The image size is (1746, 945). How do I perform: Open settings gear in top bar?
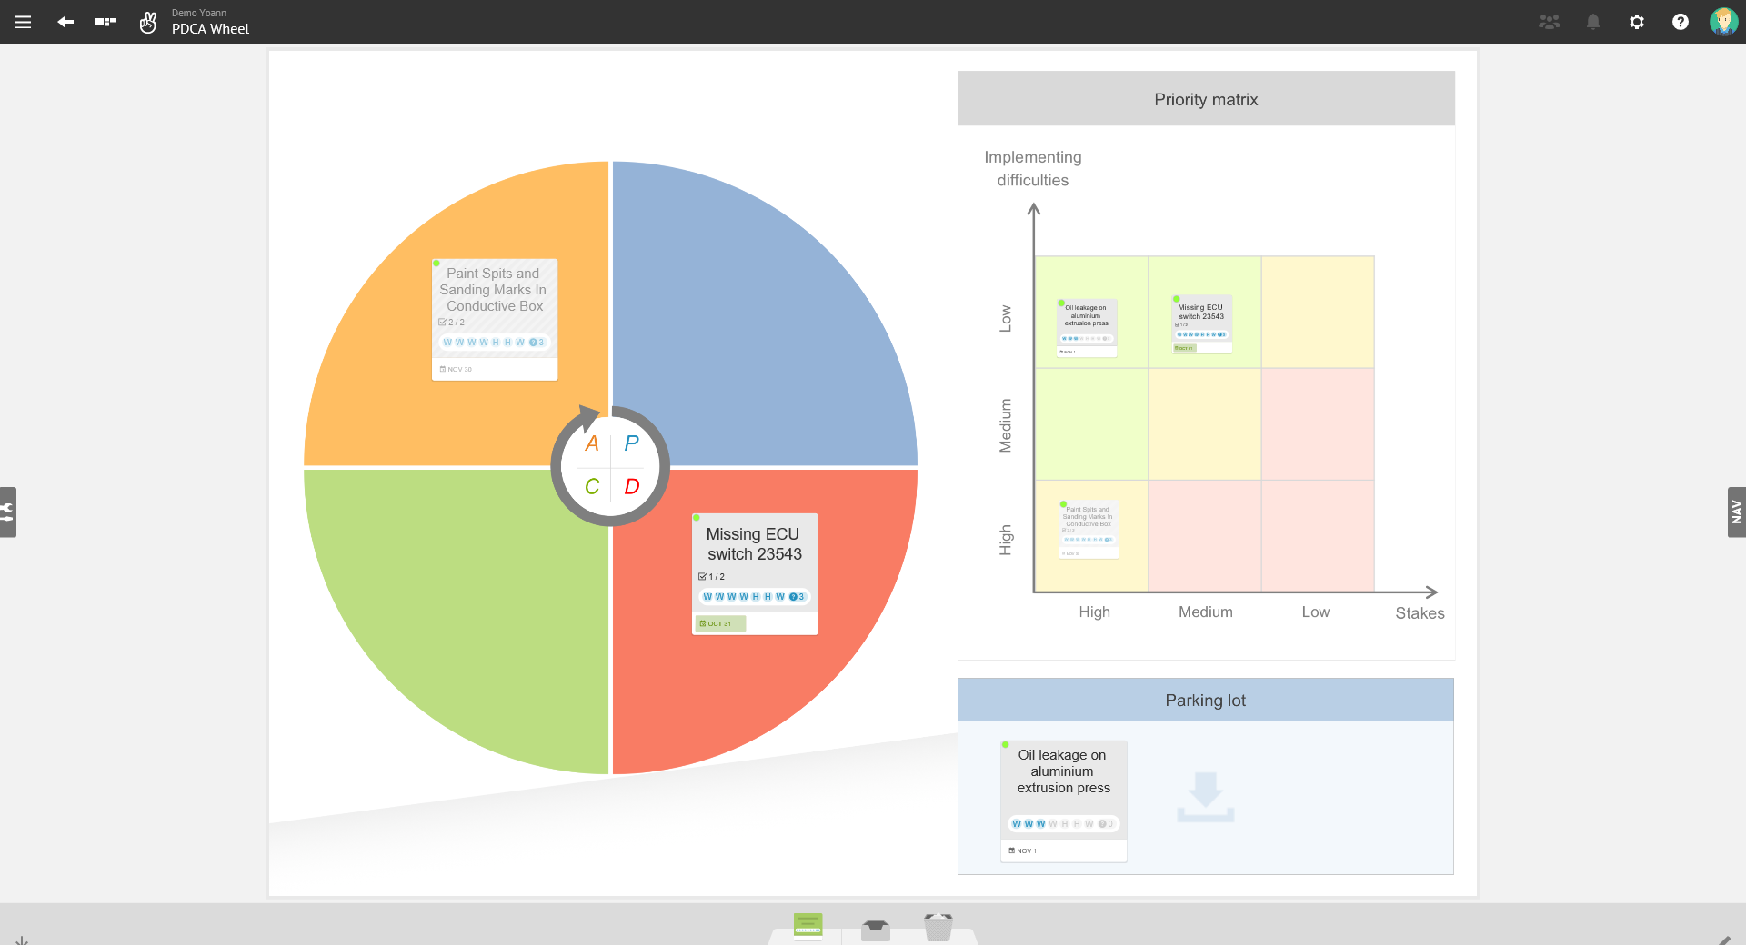1636,22
